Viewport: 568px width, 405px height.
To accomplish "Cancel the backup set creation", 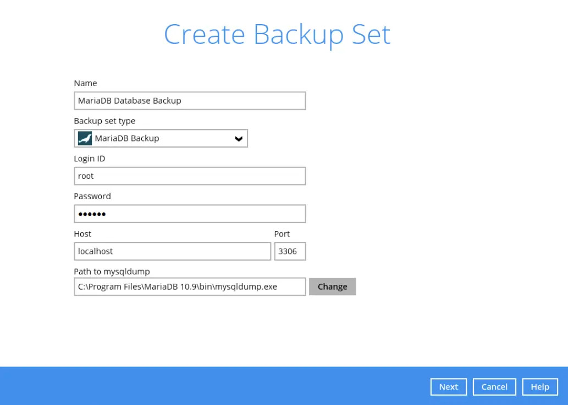I will pos(494,387).
